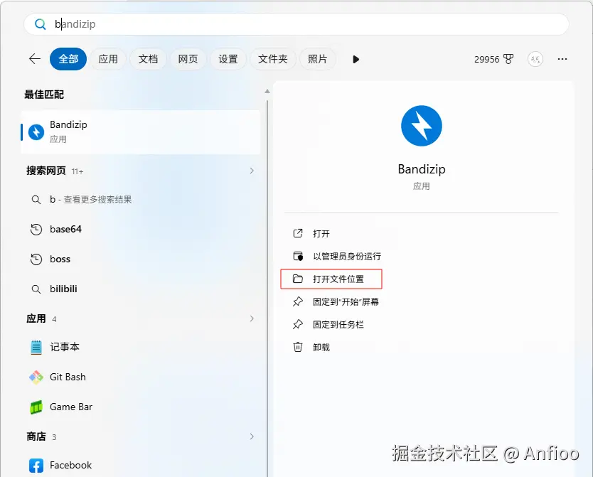
Task: Click 商店 section heading
Action: coord(36,436)
